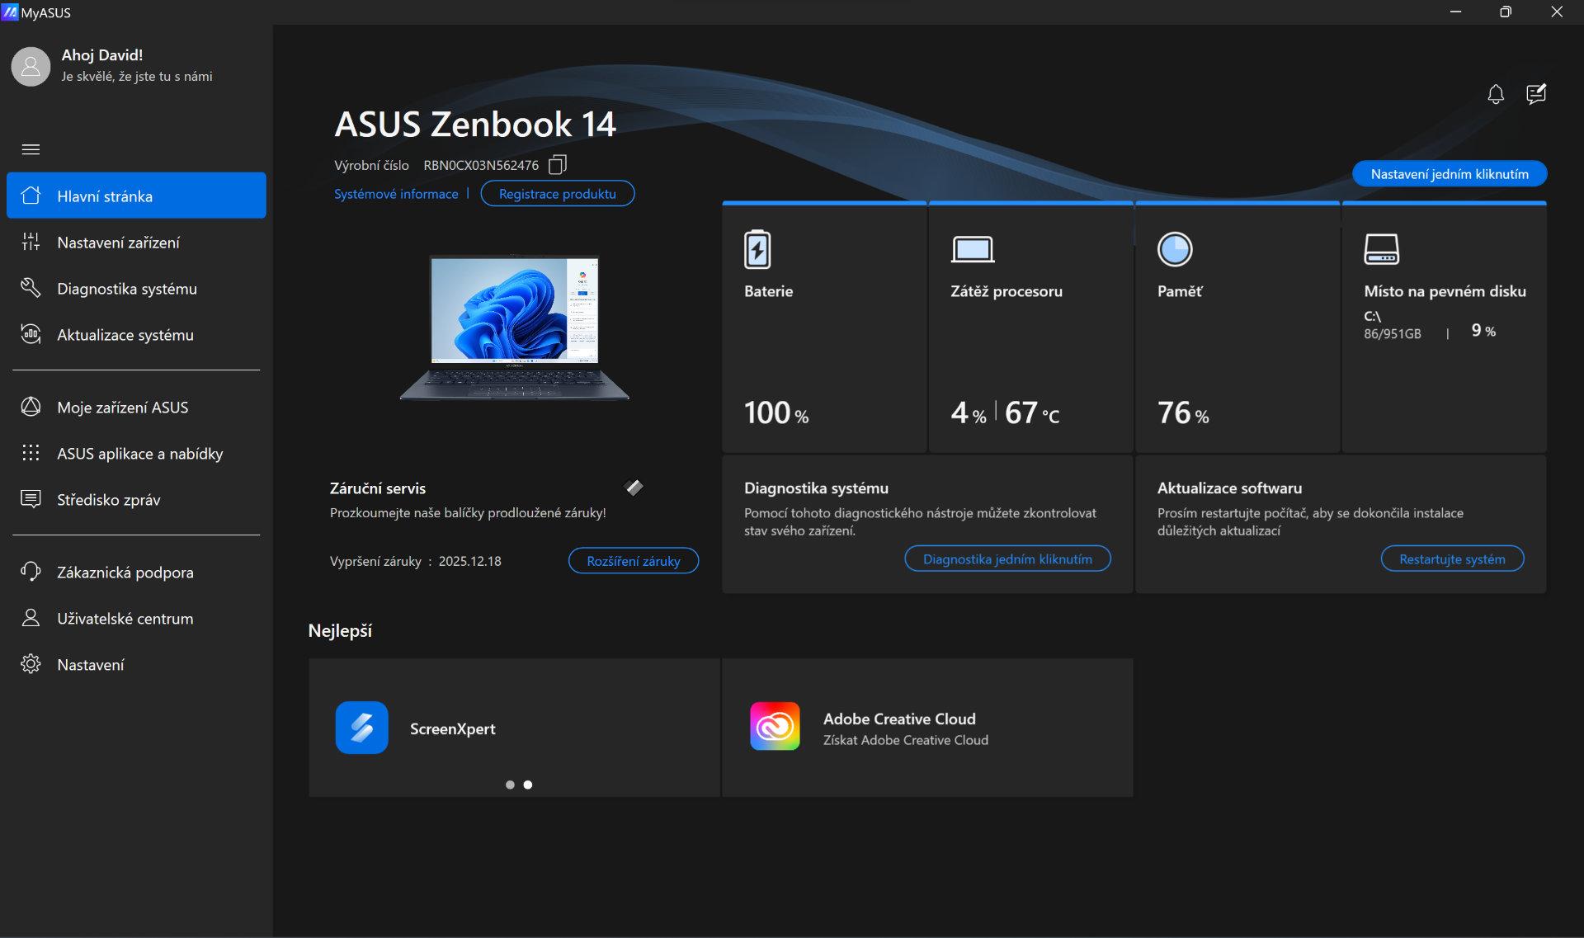Click Nastavení jedním kliknutím button
1584x938 pixels.
(1450, 174)
